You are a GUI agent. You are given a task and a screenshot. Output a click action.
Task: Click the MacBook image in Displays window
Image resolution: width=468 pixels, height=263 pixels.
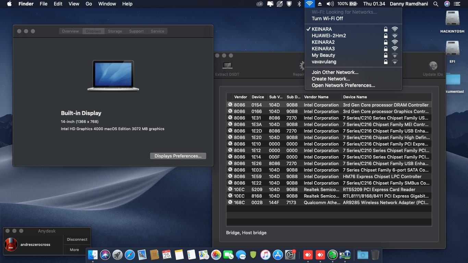click(113, 76)
